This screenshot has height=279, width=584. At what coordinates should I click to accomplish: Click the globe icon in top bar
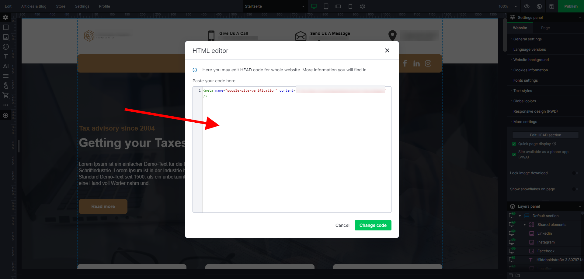539,6
